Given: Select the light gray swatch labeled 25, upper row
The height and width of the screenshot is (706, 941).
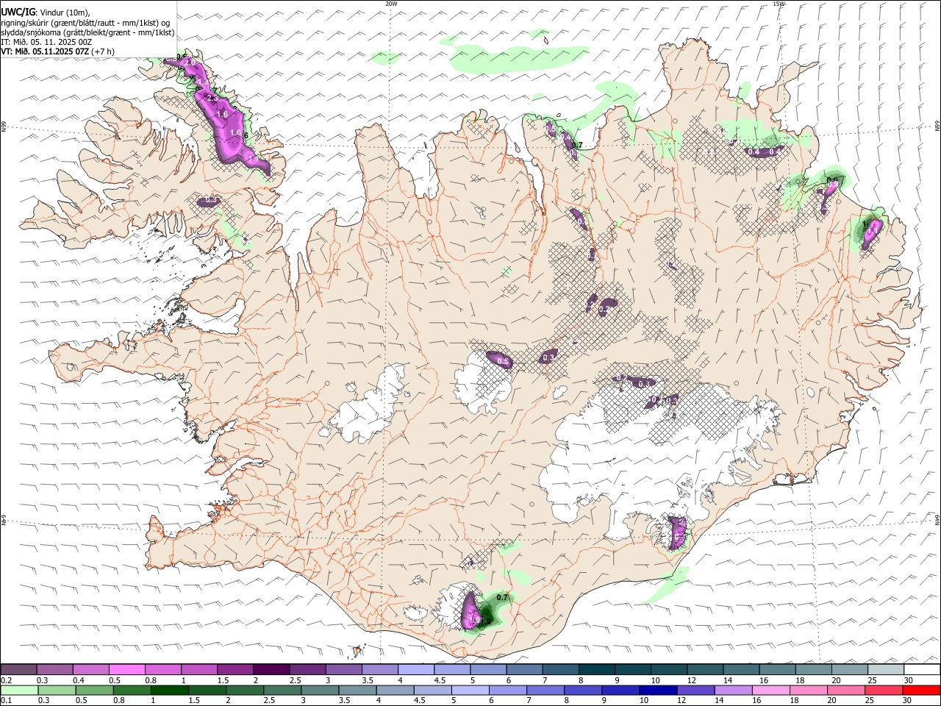Looking at the screenshot, I should (886, 669).
